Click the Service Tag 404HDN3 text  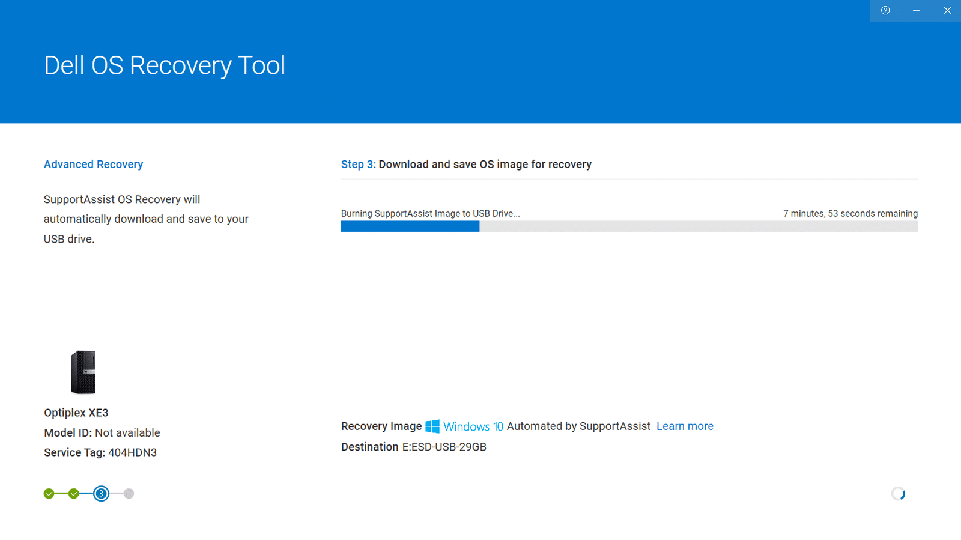coord(100,453)
